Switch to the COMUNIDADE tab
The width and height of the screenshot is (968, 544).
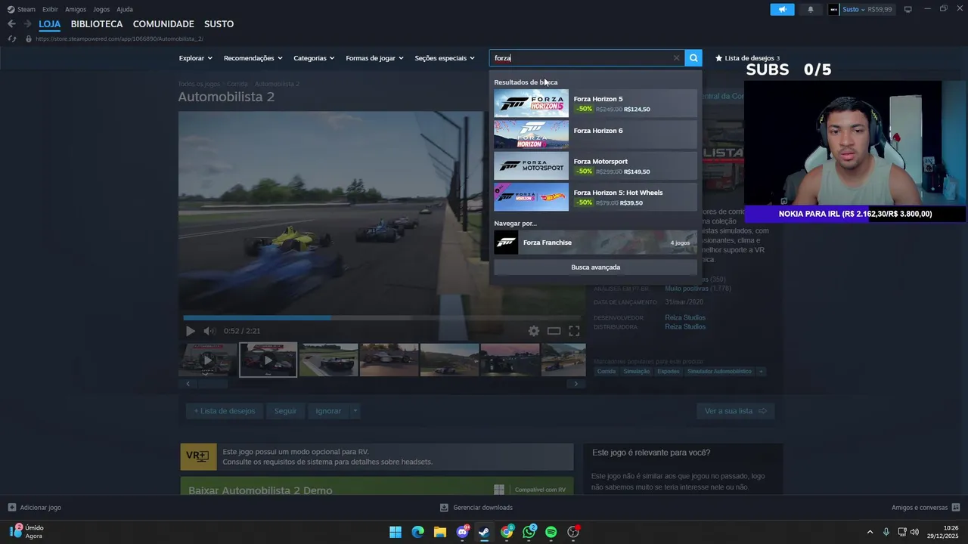(163, 24)
